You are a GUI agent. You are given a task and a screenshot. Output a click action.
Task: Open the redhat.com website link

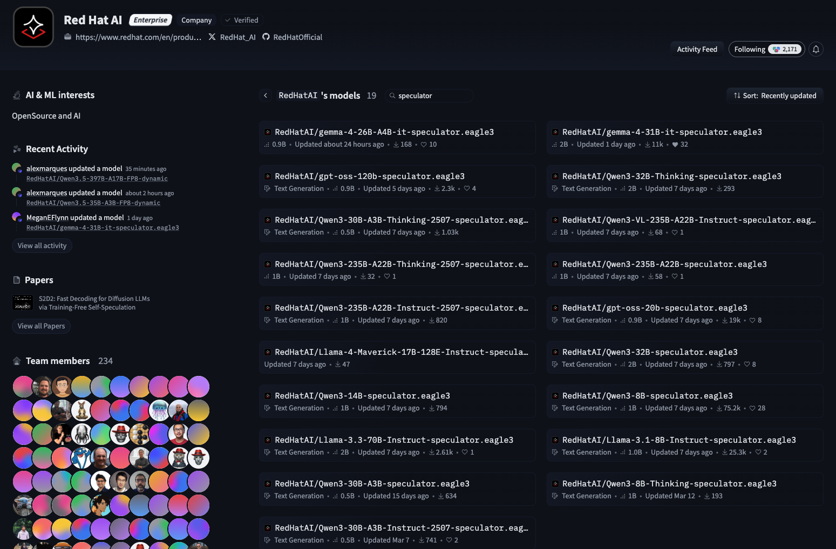pos(133,37)
